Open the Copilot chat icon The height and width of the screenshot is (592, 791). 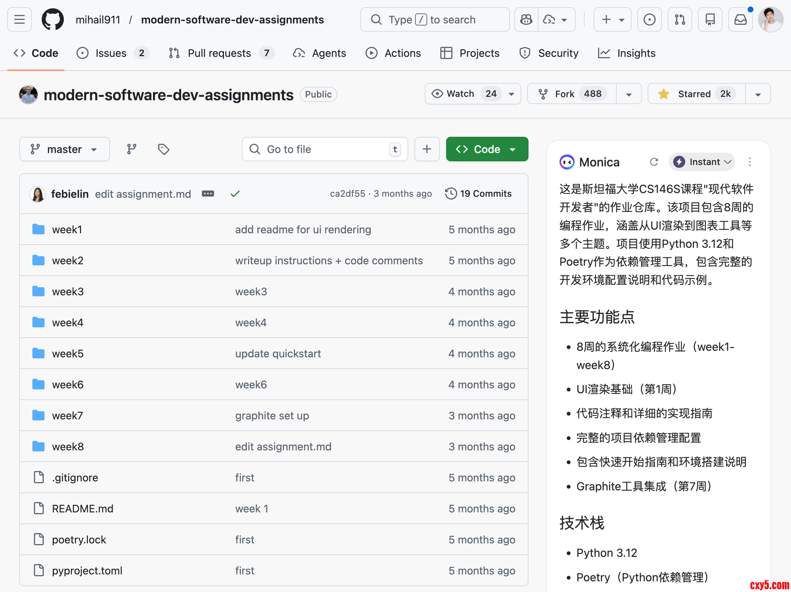(x=526, y=20)
